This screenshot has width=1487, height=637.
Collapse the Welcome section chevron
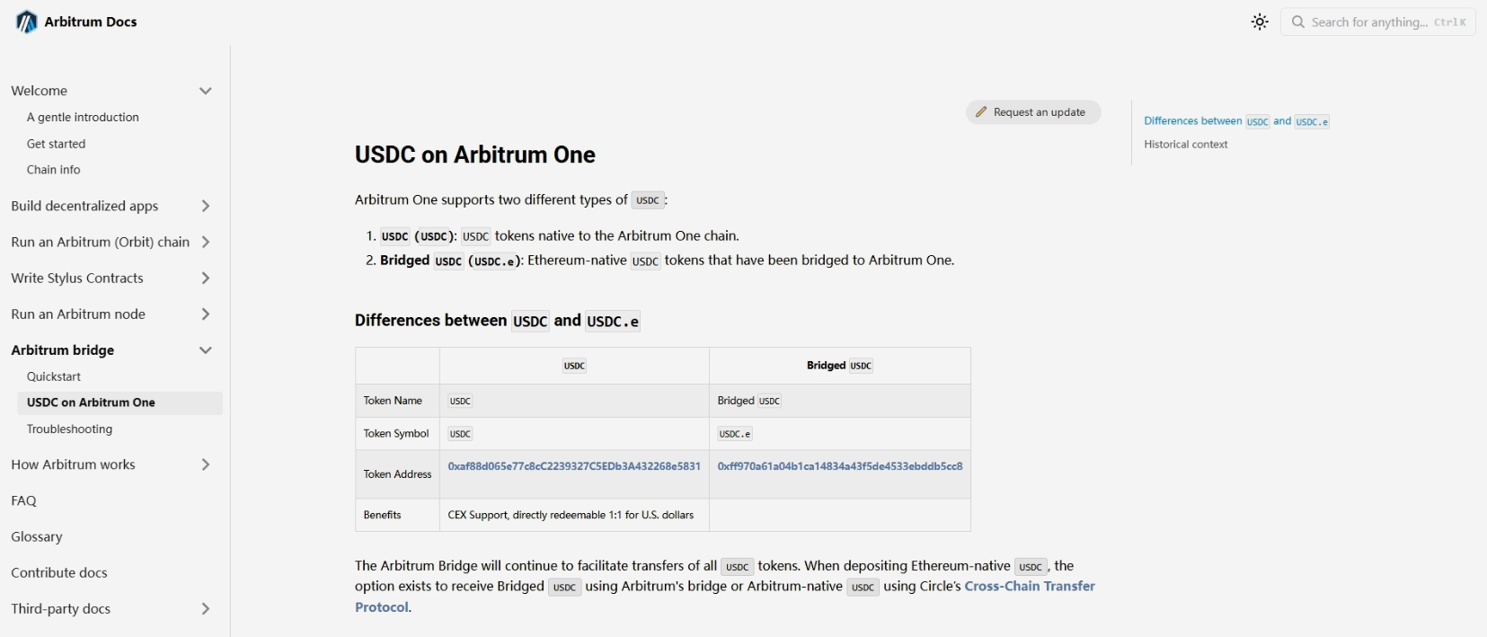pos(206,91)
